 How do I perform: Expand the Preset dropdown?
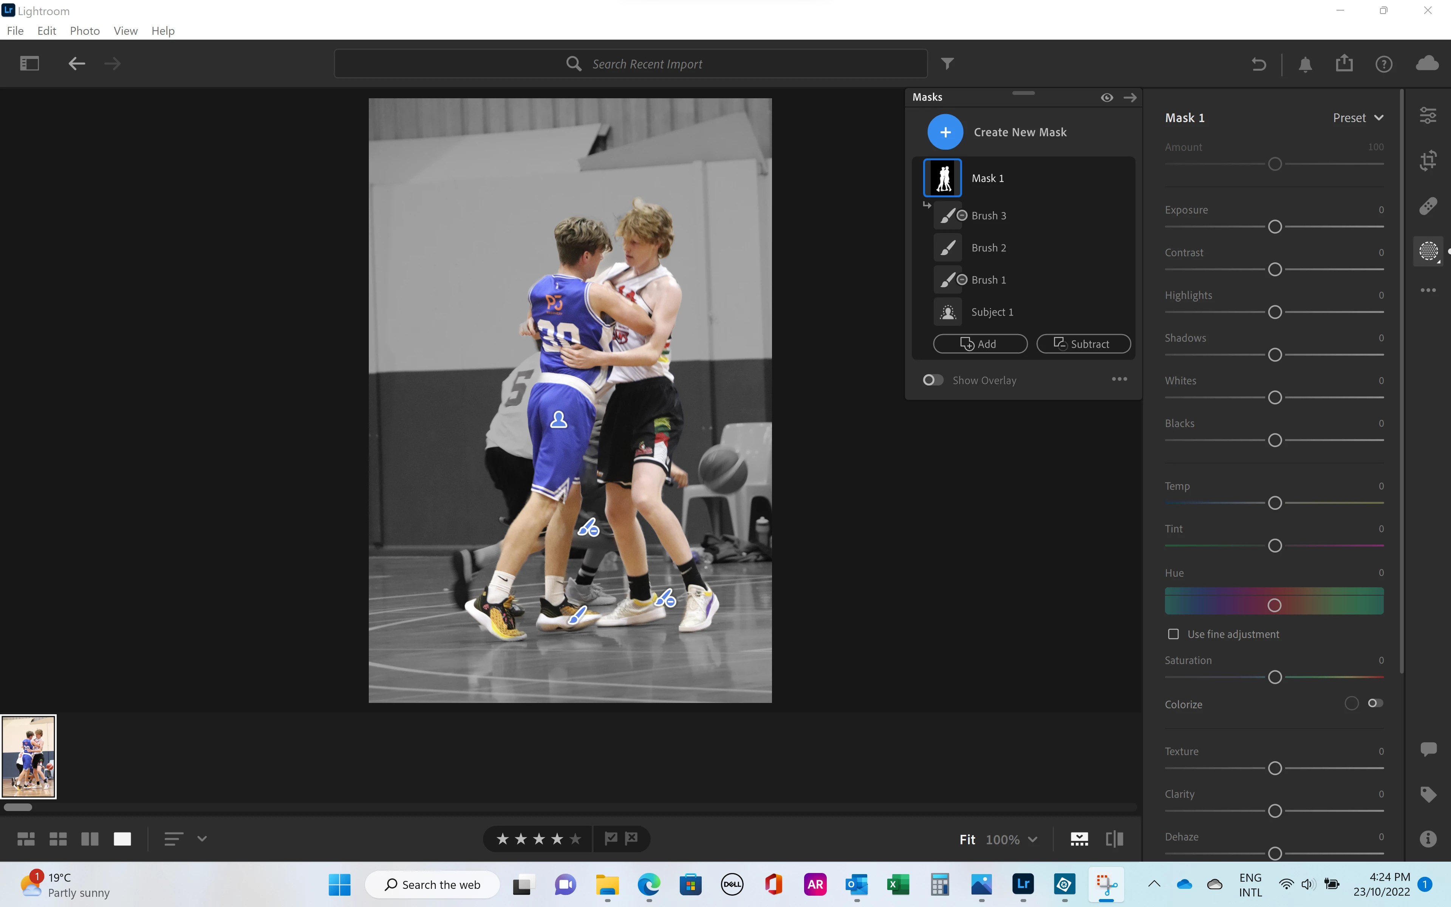pos(1358,118)
